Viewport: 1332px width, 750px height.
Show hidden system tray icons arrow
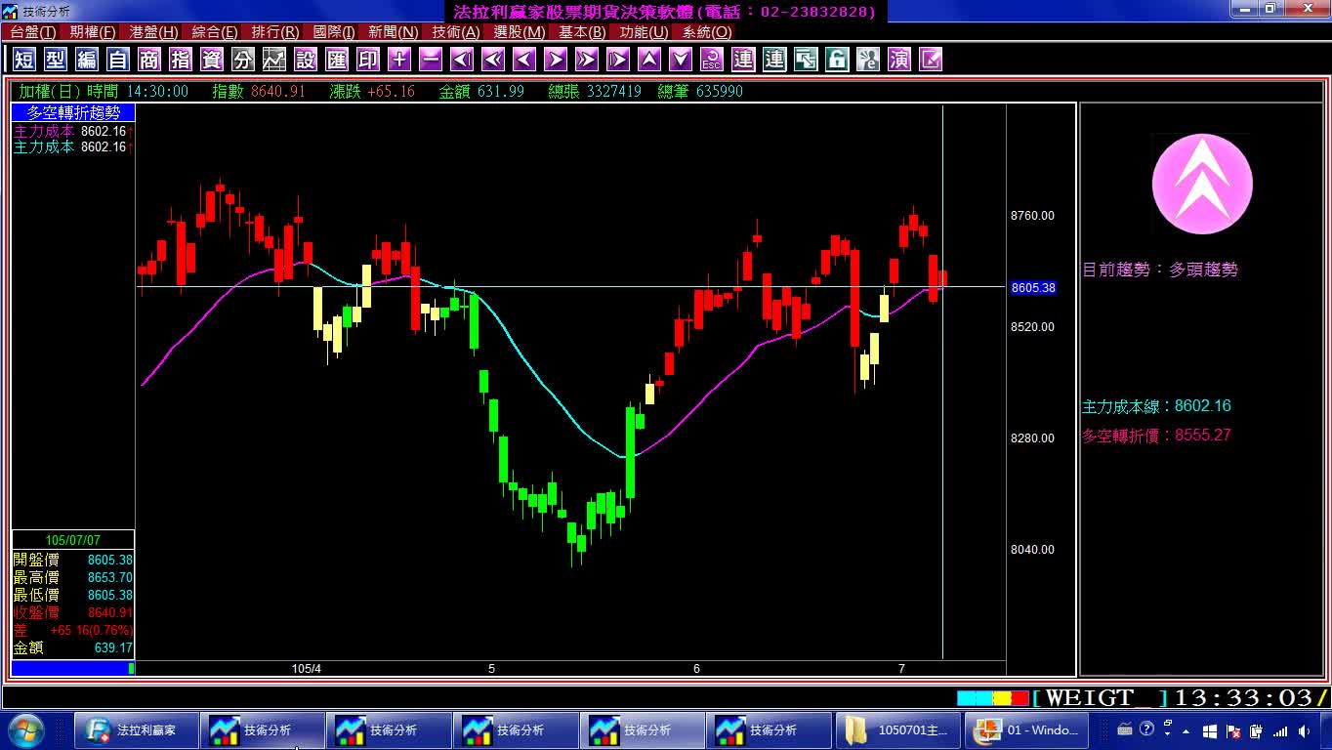click(x=1186, y=730)
